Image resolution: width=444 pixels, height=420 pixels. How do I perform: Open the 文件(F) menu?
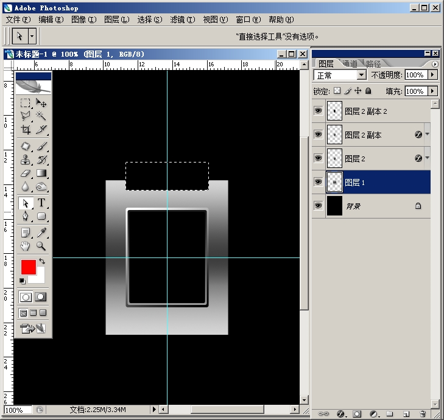click(x=18, y=19)
